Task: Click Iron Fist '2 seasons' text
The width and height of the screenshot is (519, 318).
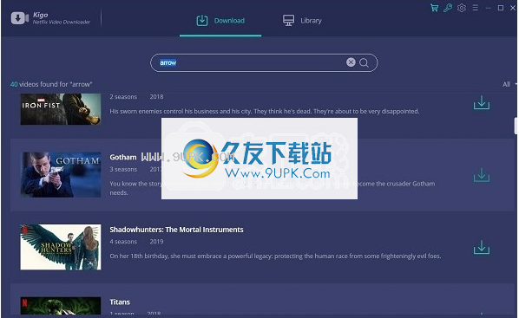Action: click(123, 97)
